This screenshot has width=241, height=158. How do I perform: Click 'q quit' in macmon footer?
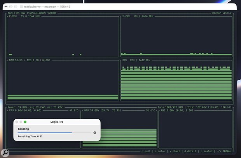(x=146, y=151)
